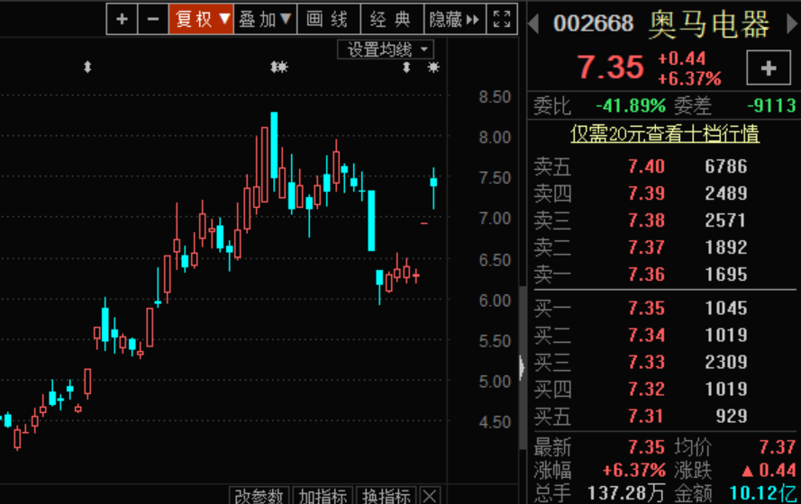Click 改参数 button
Viewport: 801px width, 504px height.
259,495
